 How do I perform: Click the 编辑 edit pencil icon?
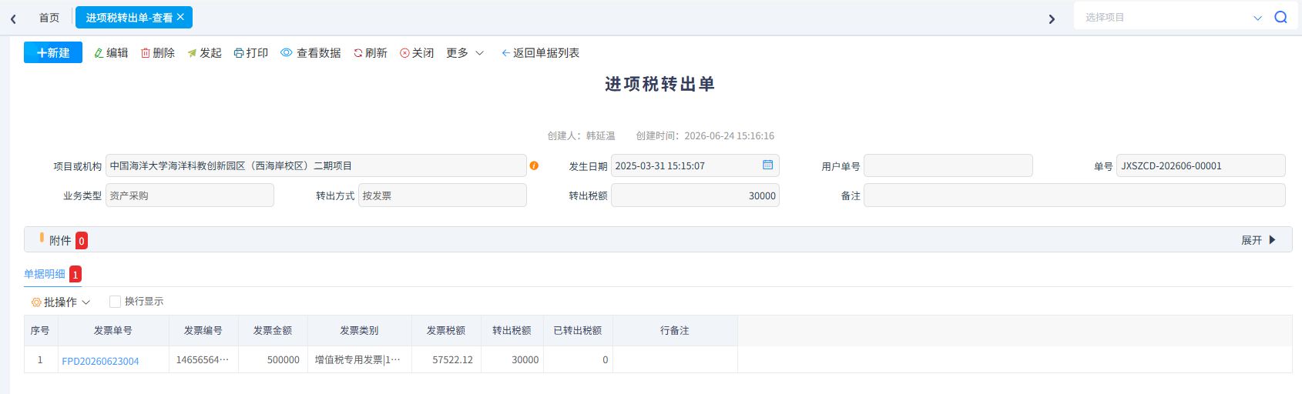tap(99, 53)
